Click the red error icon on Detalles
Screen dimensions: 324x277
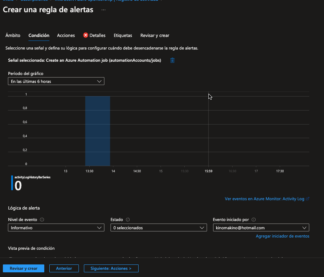pos(86,35)
